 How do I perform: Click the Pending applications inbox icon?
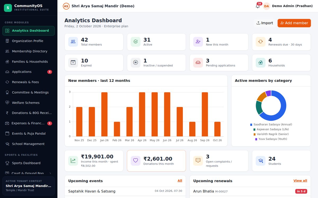coord(198,63)
